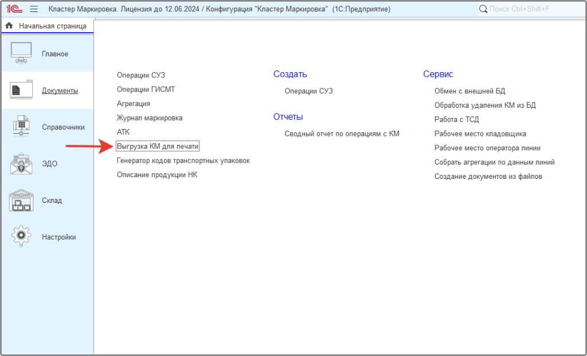This screenshot has height=356, width=587.
Task: Open Создание документов из файлов
Action: 488,177
